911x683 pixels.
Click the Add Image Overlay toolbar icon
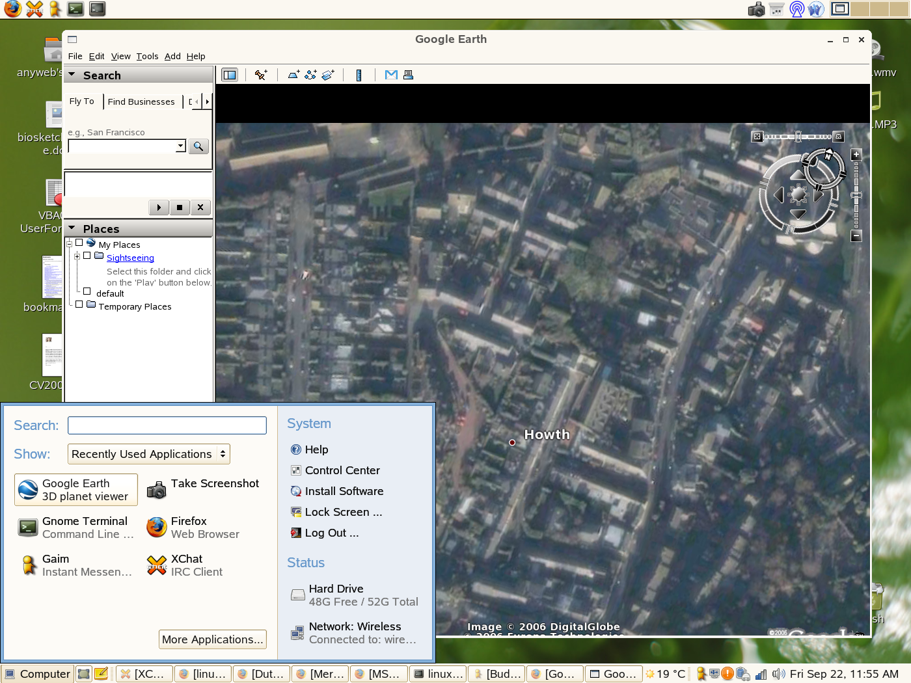[328, 75]
